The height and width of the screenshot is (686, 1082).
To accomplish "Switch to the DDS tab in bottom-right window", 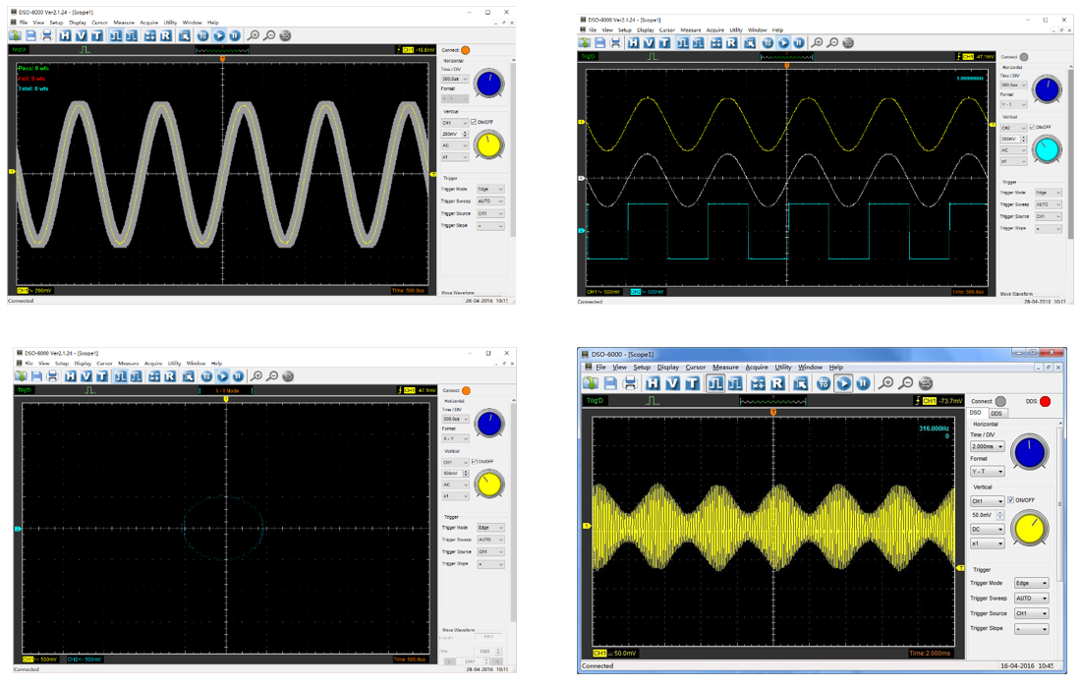I will coord(997,414).
